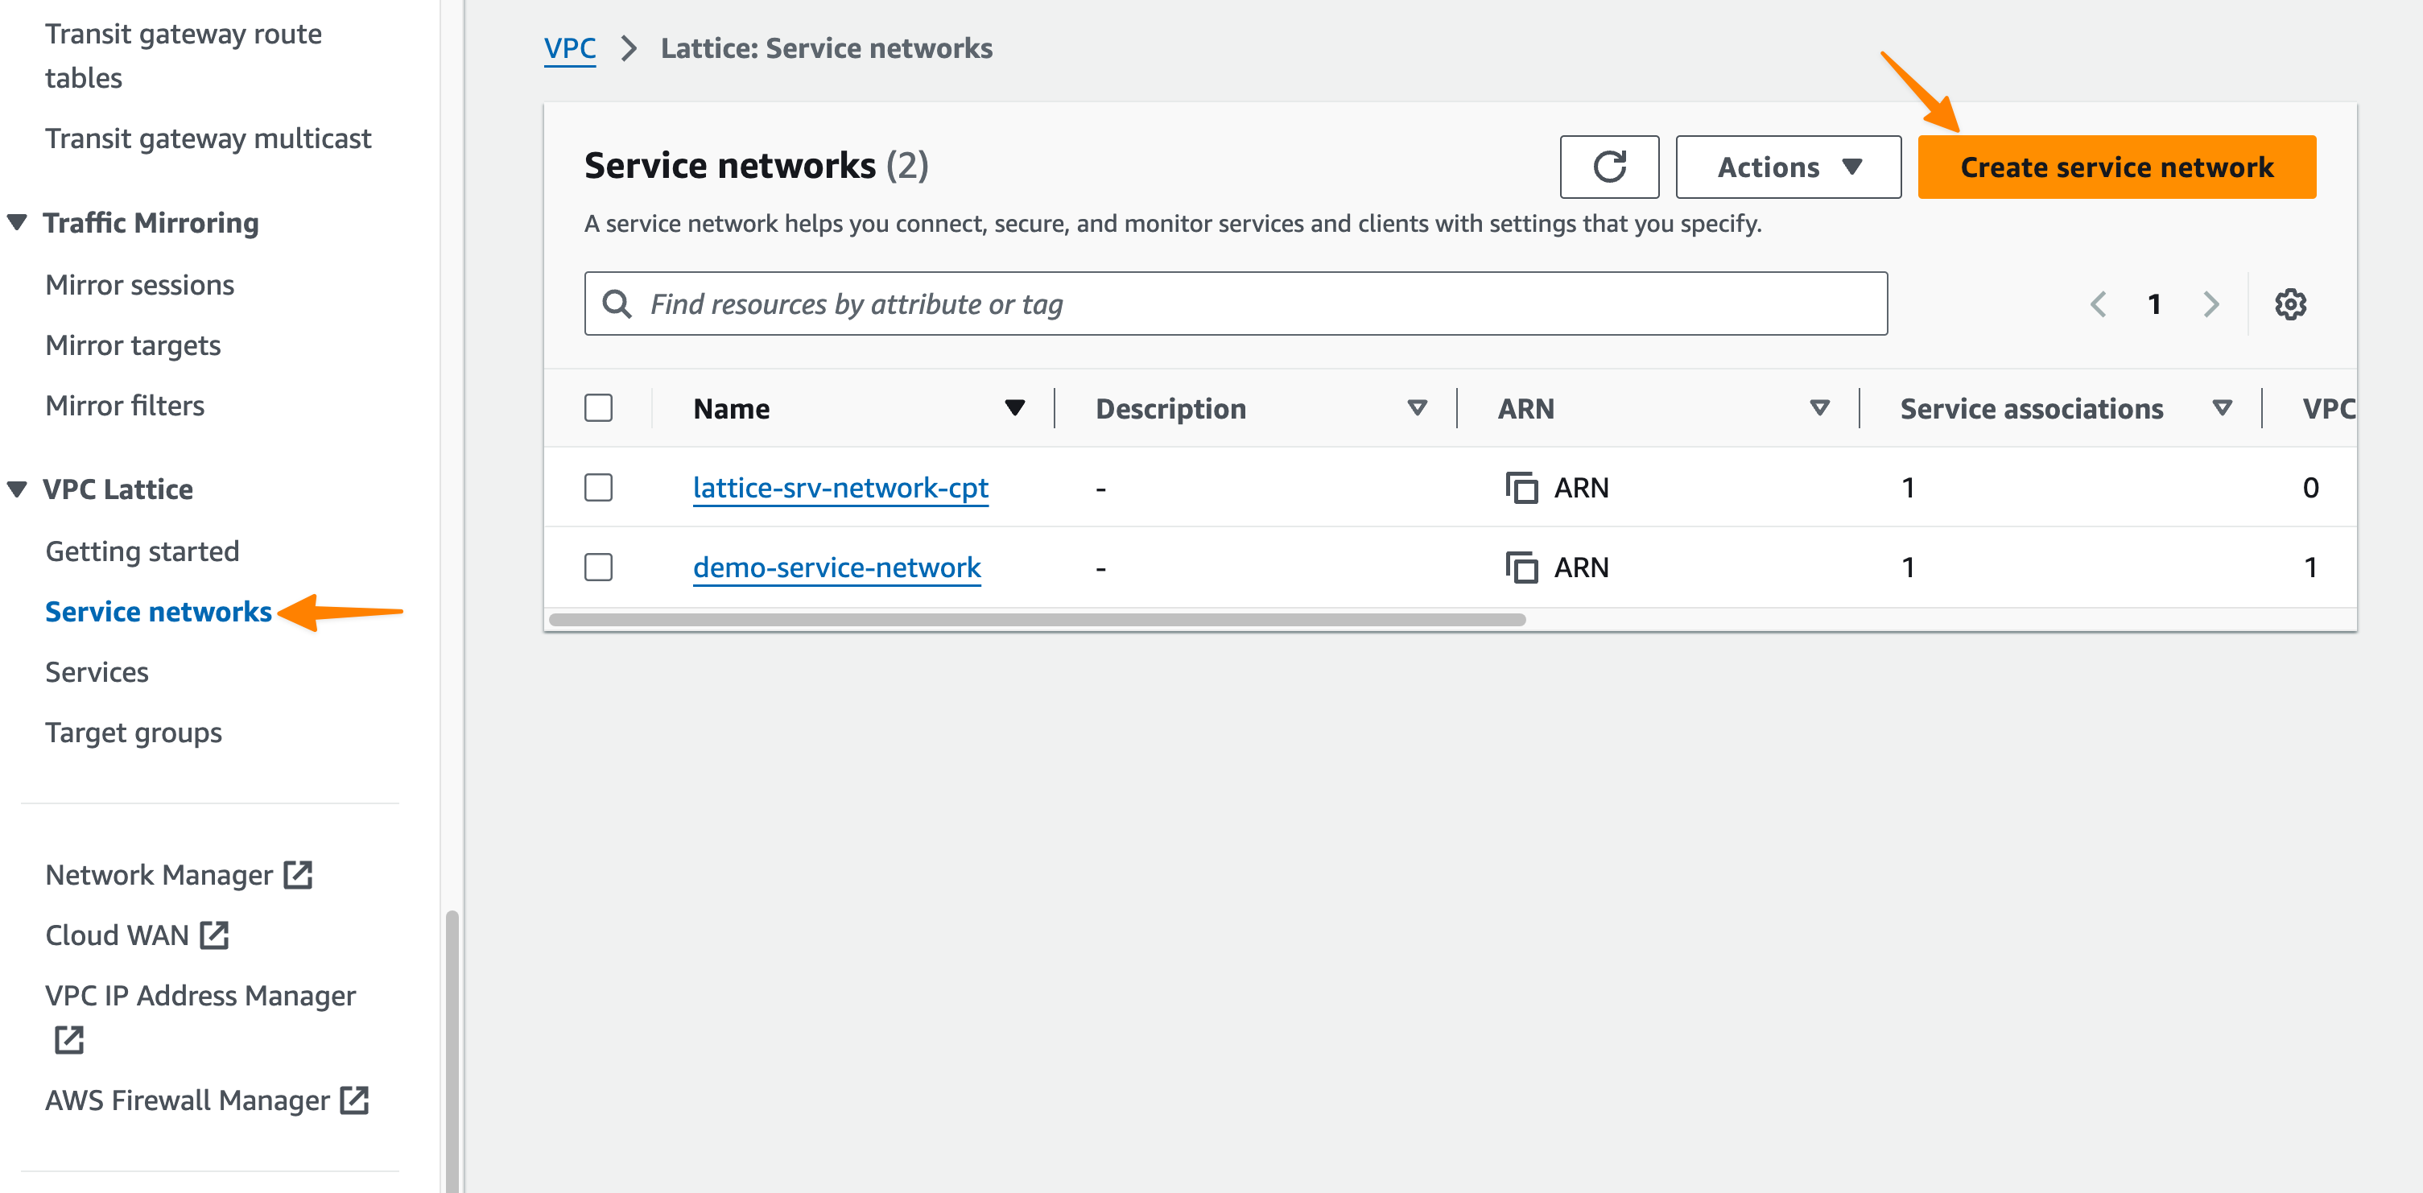This screenshot has height=1193, width=2423.
Task: Open Cloud WAN external link icon
Action: [x=214, y=935]
